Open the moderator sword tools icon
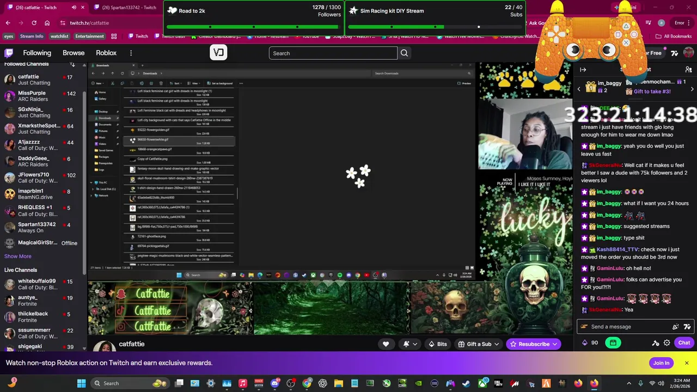Screen dimensions: 697x392 [656, 343]
